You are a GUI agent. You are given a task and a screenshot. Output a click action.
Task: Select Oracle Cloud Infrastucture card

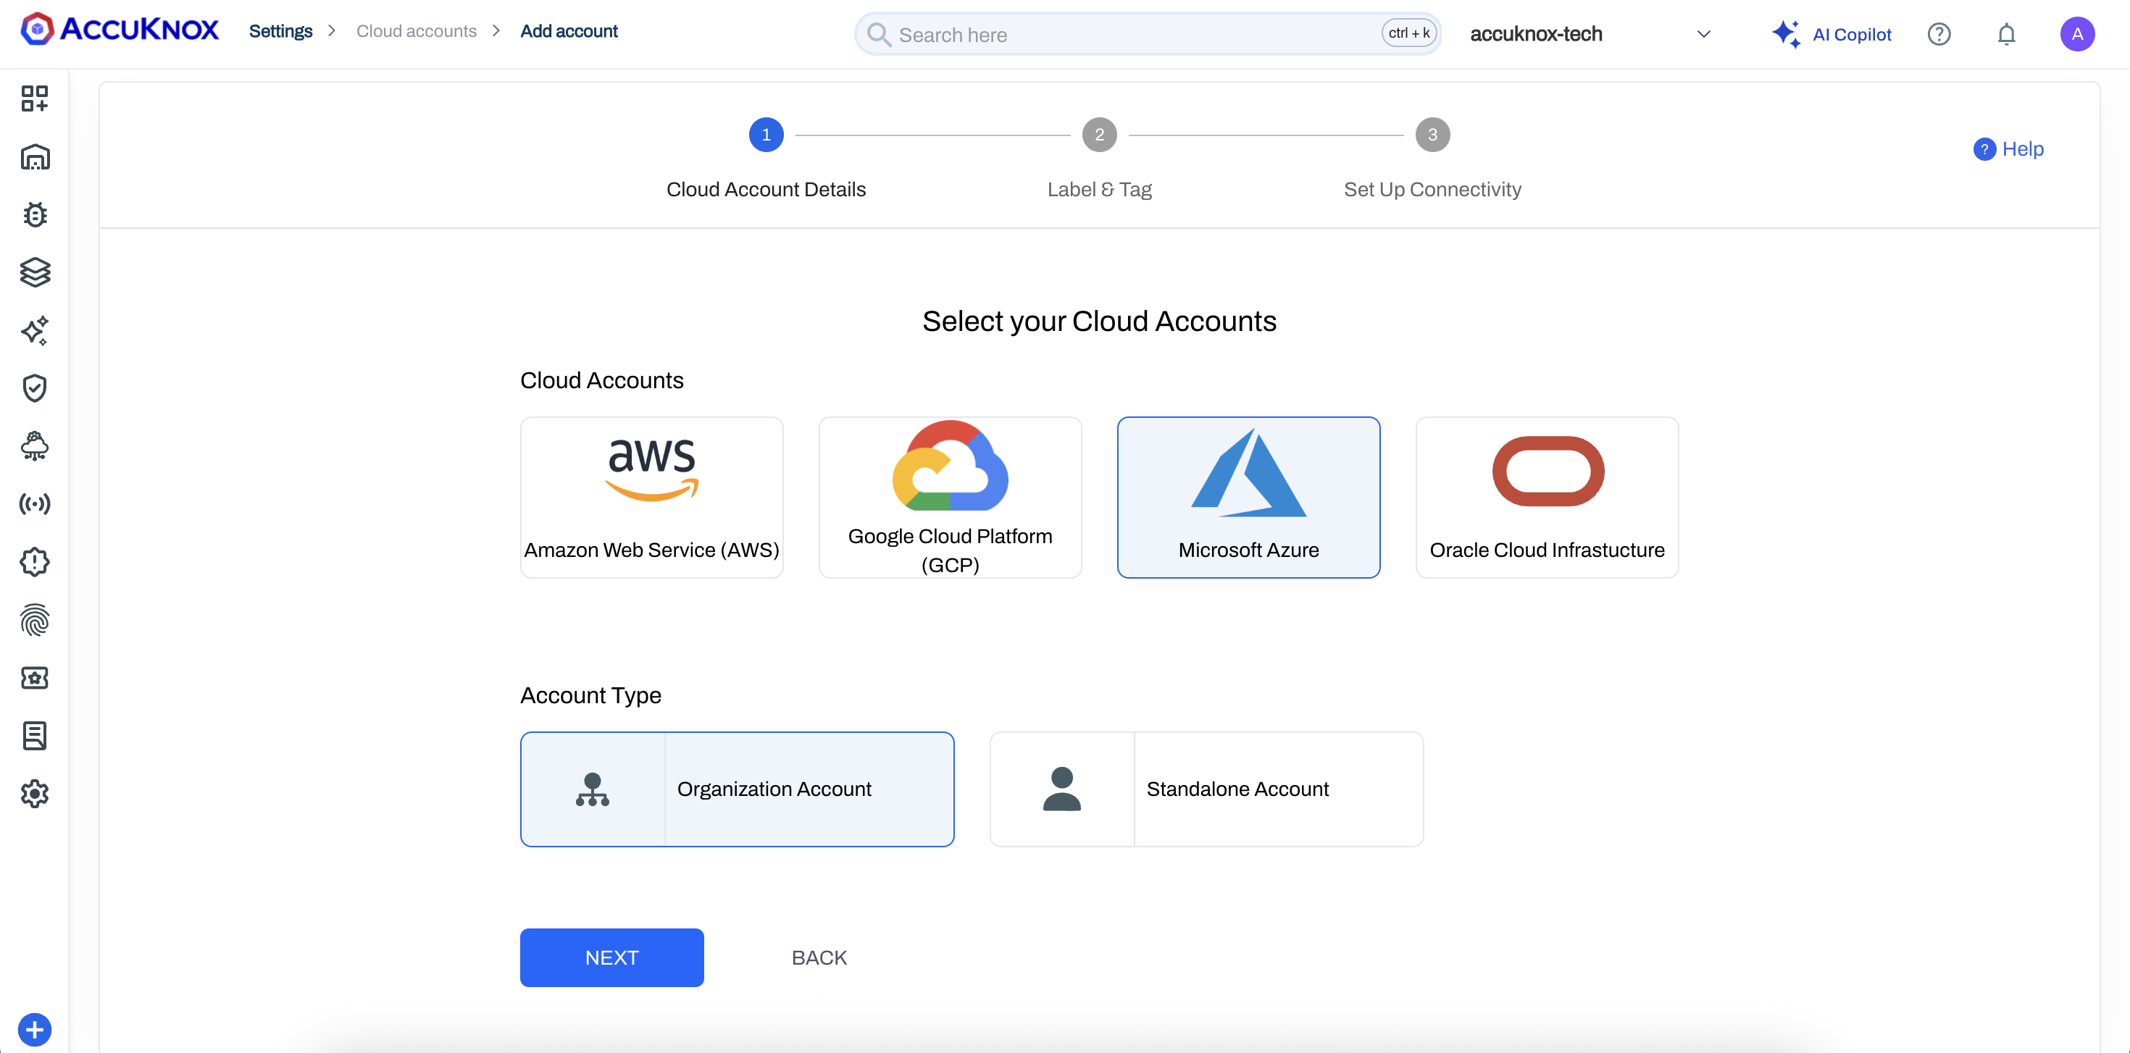point(1547,497)
